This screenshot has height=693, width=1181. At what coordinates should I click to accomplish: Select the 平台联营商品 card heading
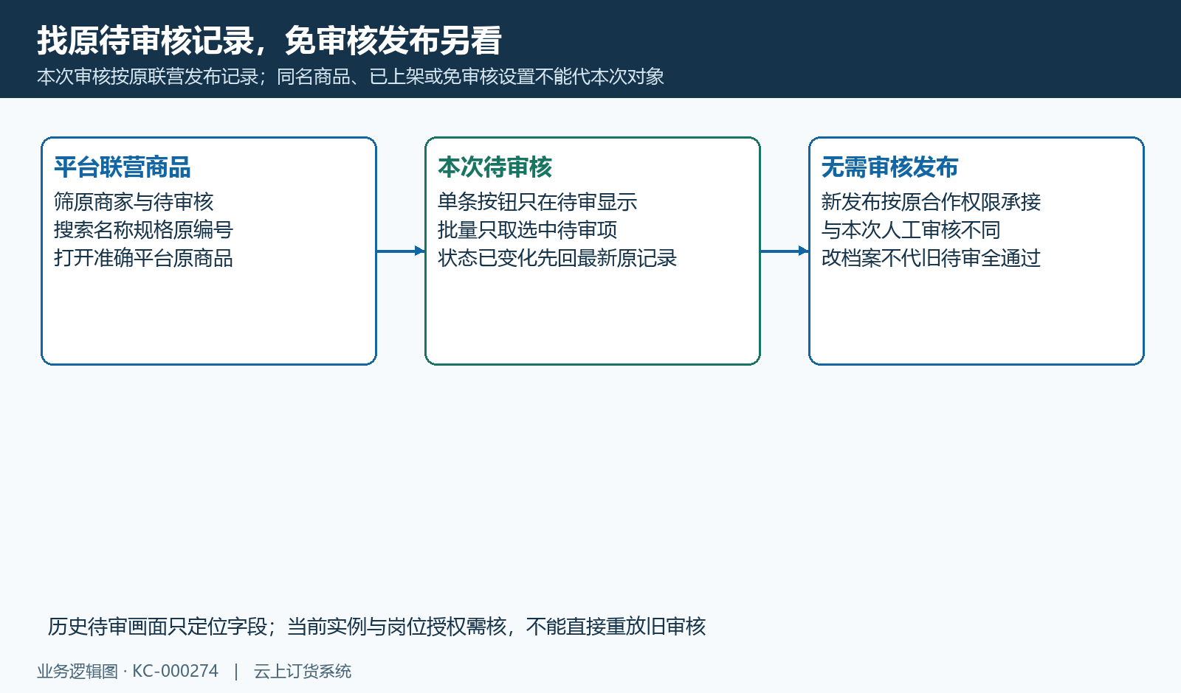coord(123,167)
